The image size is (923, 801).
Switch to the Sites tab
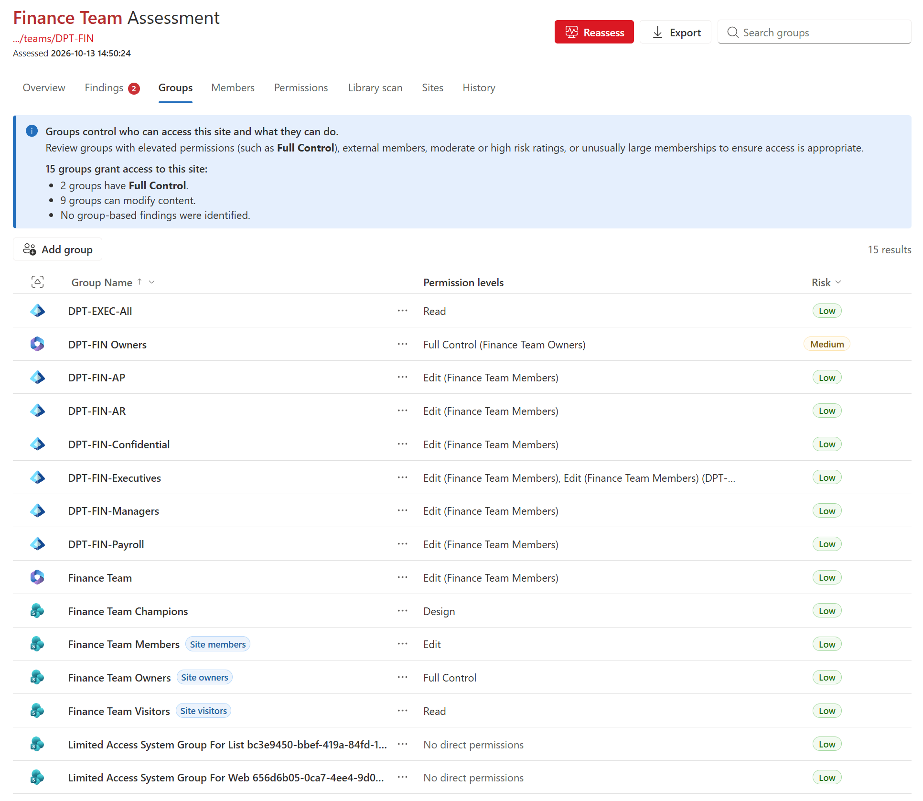point(432,88)
